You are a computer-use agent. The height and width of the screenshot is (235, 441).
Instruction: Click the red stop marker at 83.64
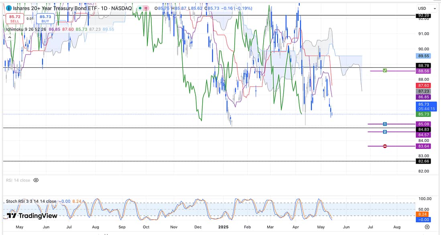click(385, 146)
